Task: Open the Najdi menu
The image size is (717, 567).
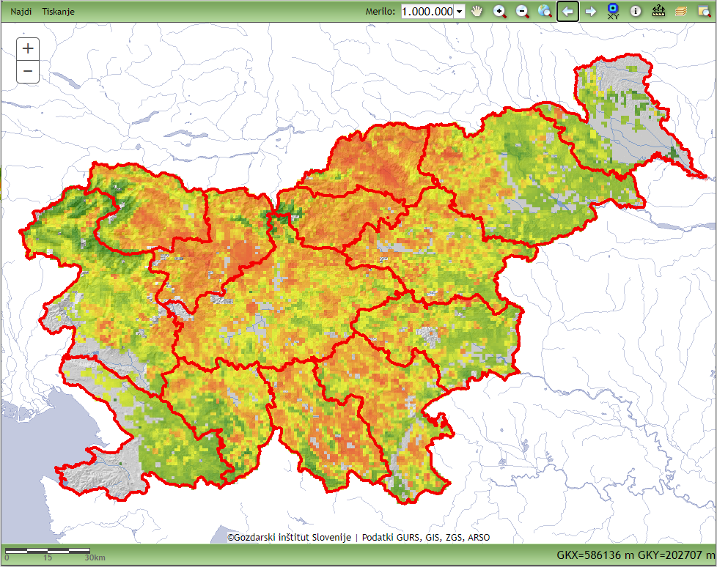Action: click(21, 12)
